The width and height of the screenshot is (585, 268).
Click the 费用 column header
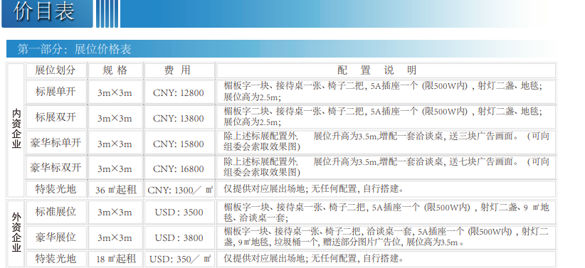coord(179,70)
